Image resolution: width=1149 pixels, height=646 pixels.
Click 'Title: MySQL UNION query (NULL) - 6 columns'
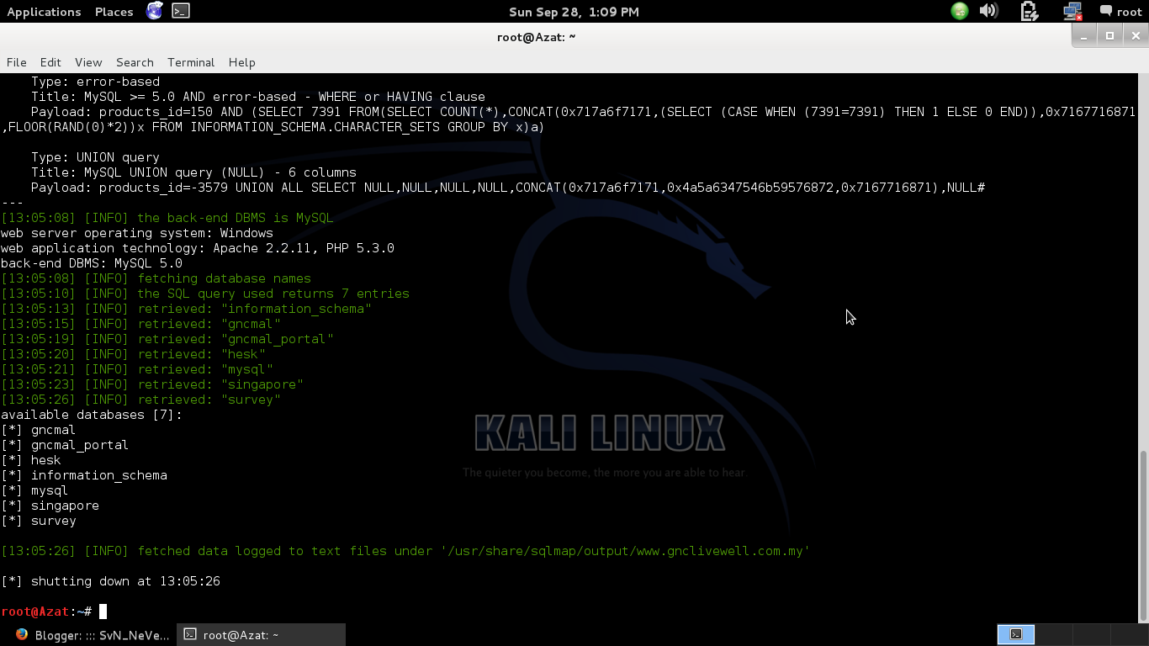click(193, 172)
